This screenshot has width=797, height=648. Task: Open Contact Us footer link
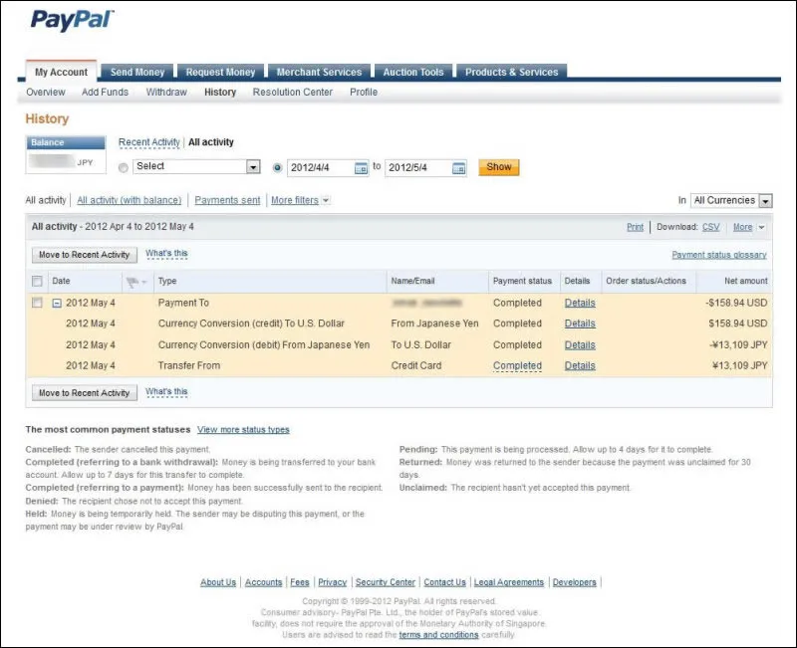tap(444, 582)
